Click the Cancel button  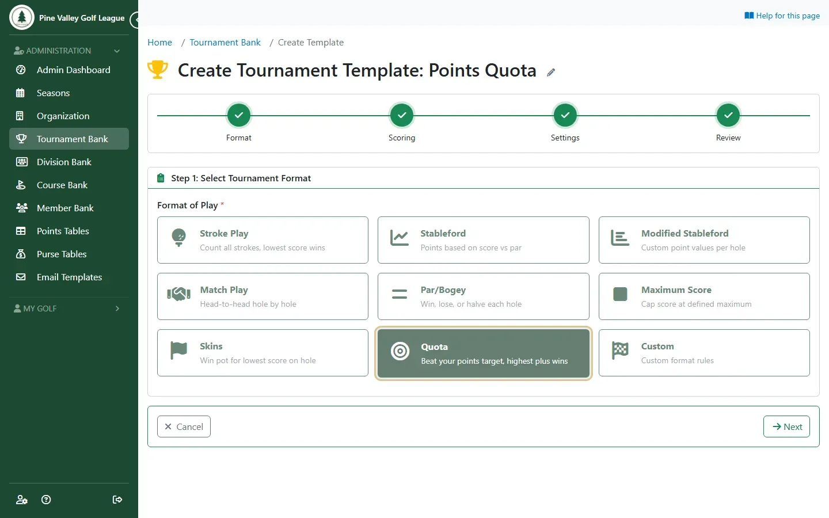(x=184, y=426)
